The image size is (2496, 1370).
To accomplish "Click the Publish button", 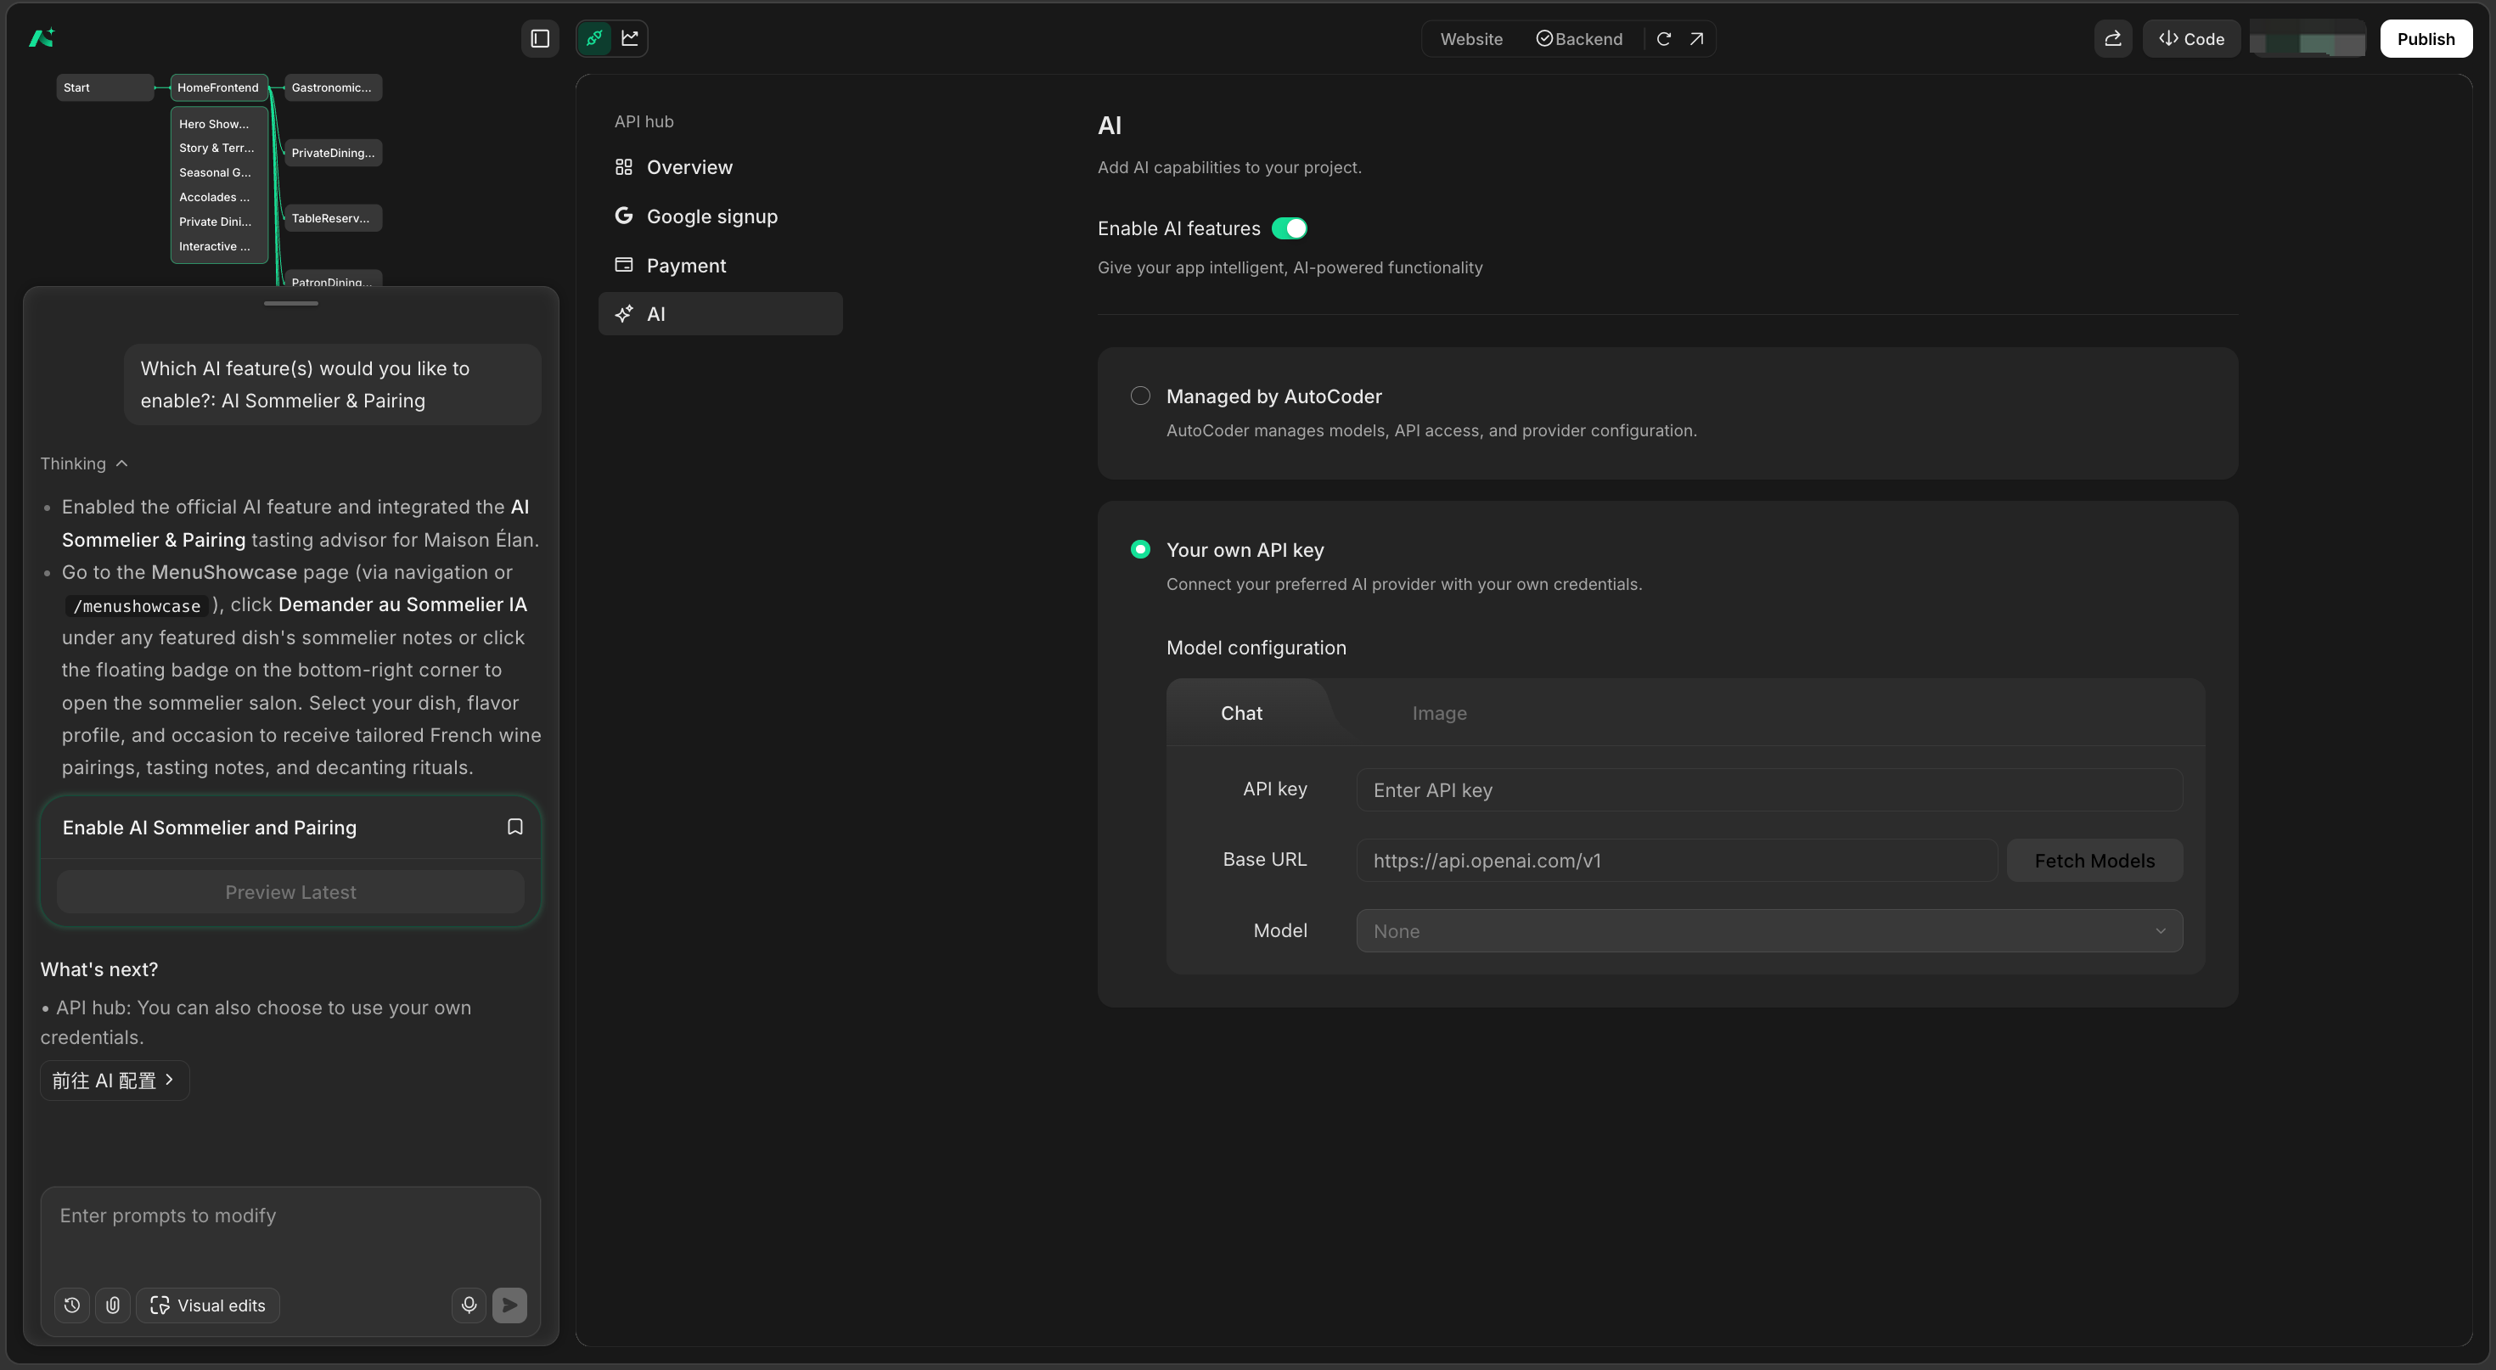I will [2426, 39].
